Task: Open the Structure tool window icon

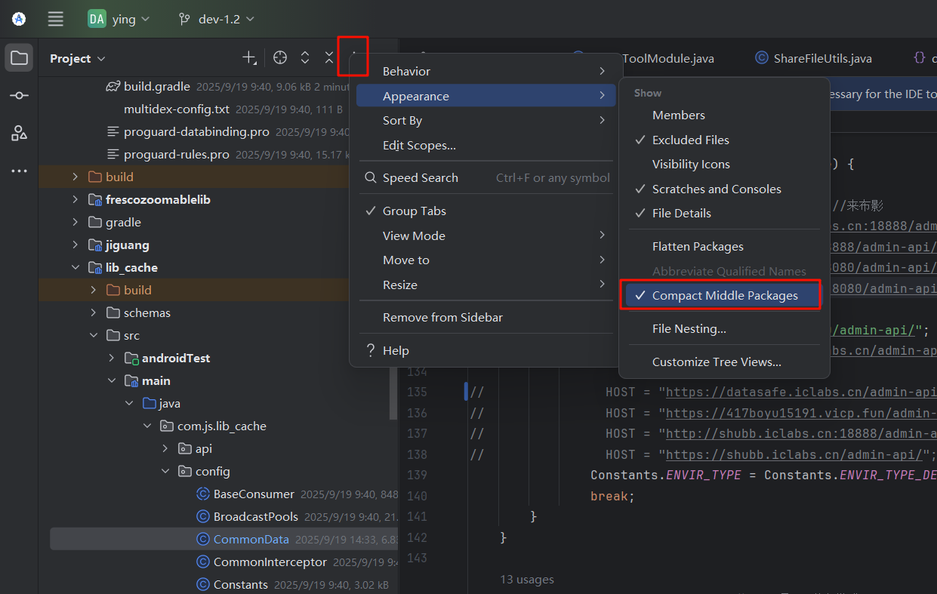Action: click(x=19, y=134)
